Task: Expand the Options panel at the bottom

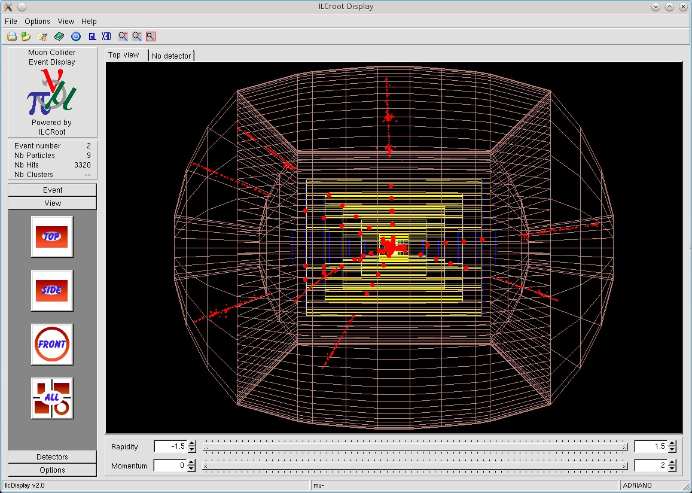Action: click(52, 470)
